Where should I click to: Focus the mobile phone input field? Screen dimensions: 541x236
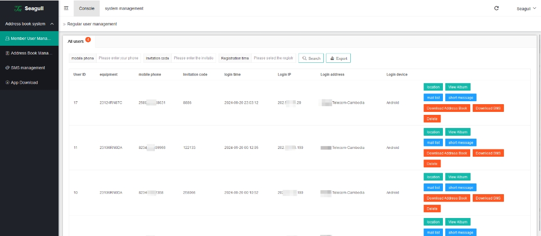(119, 58)
